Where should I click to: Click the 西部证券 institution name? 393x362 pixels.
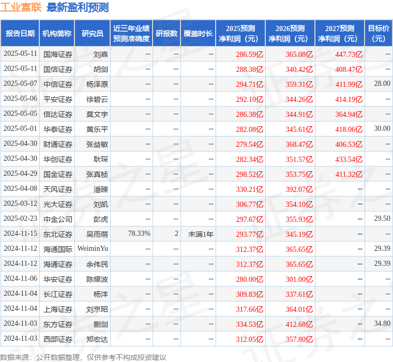pos(58,339)
